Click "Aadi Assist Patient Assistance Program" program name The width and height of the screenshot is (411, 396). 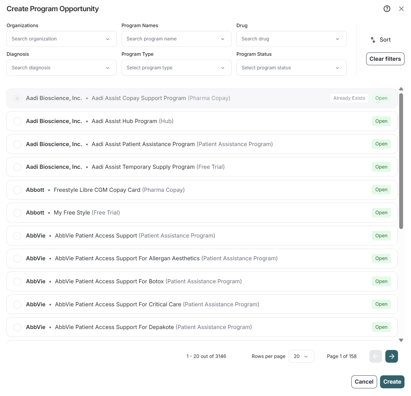tap(143, 144)
